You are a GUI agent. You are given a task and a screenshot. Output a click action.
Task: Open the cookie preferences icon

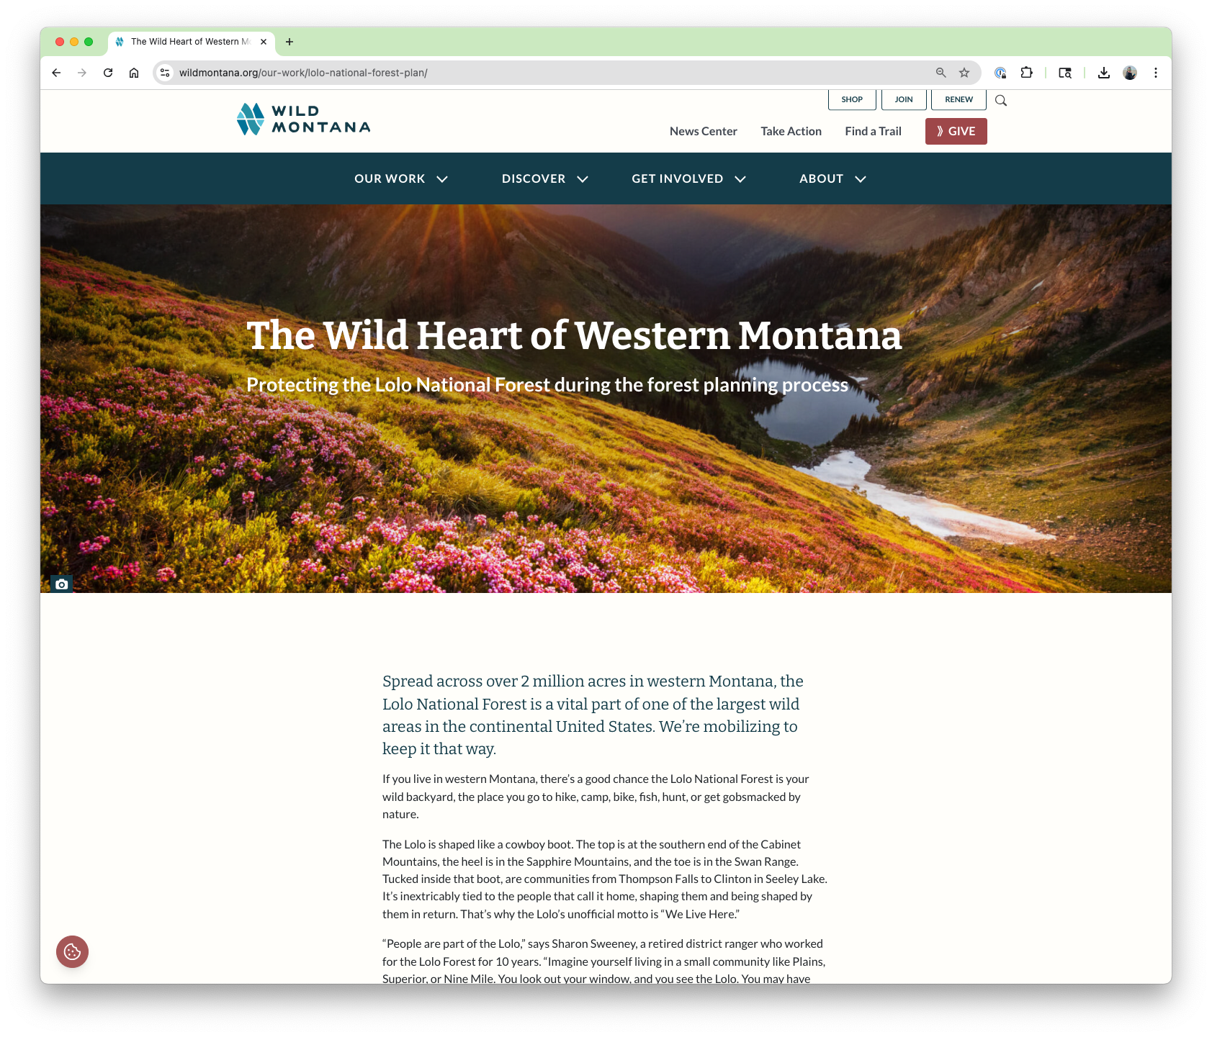[x=72, y=951]
